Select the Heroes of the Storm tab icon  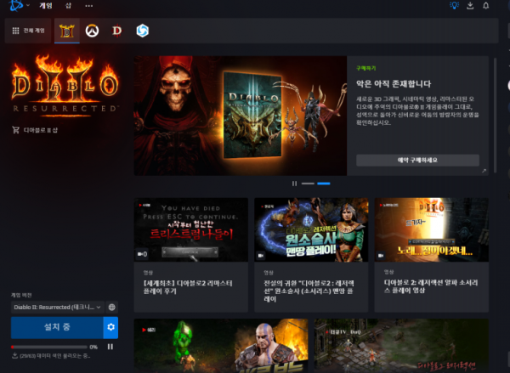click(x=142, y=31)
